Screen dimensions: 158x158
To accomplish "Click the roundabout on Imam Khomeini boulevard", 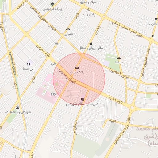I will click(104, 16).
